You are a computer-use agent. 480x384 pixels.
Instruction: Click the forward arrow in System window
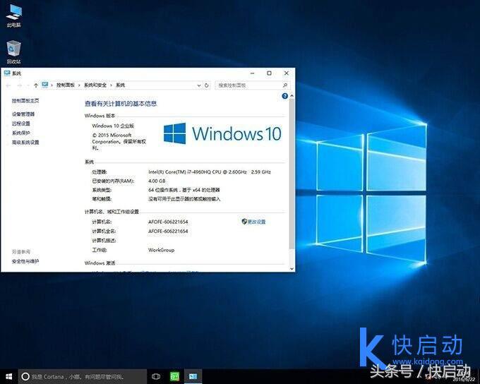[x=20, y=85]
